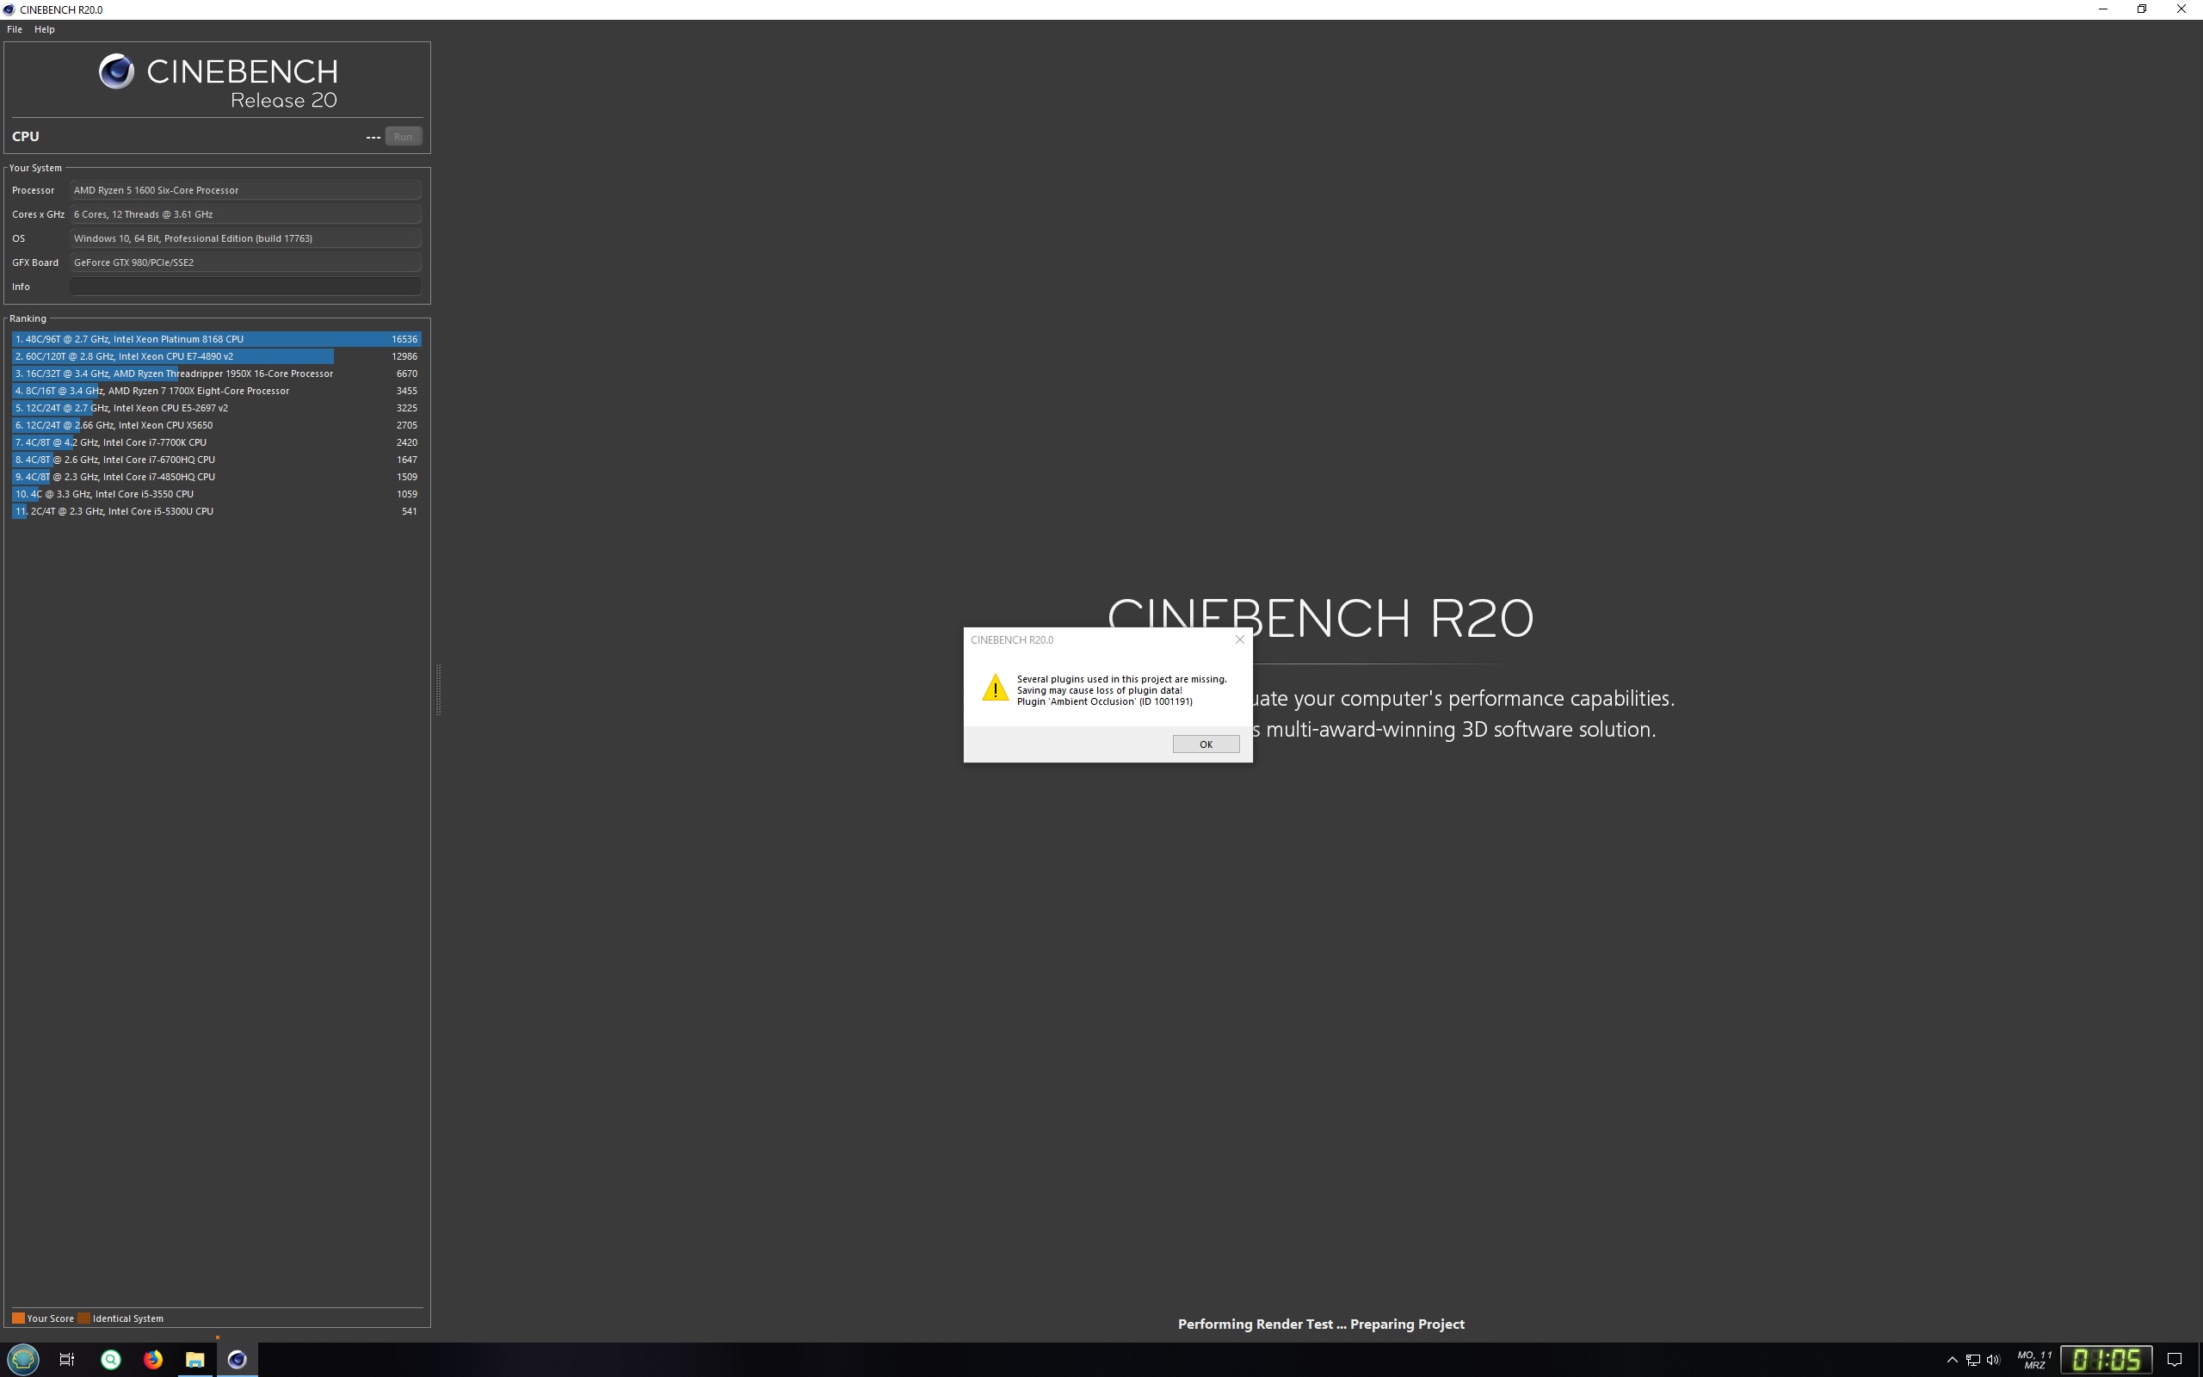
Task: Click the Info input field
Action: pos(245,286)
